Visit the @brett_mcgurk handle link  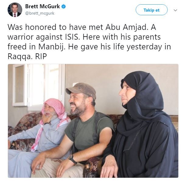[40, 13]
